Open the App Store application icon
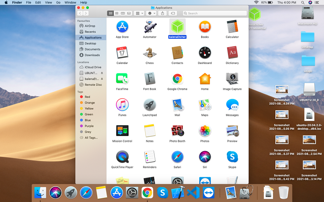324x202 pixels. pyautogui.click(x=122, y=27)
